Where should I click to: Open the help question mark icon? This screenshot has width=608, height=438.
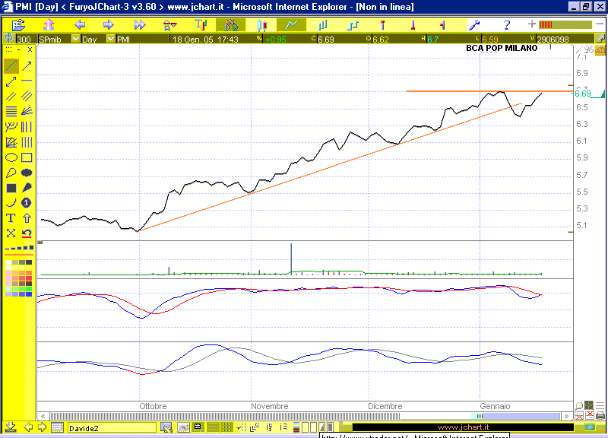506,25
